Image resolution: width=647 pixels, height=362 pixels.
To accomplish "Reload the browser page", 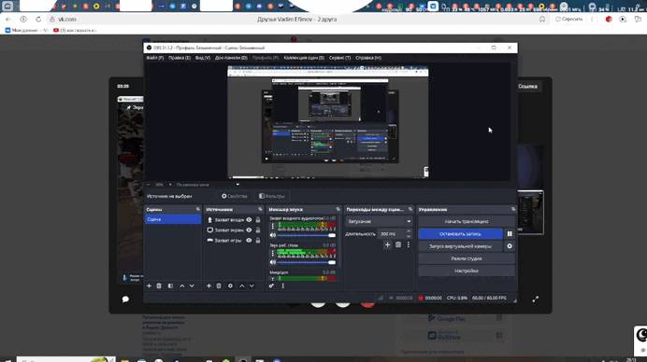I will click(38, 20).
